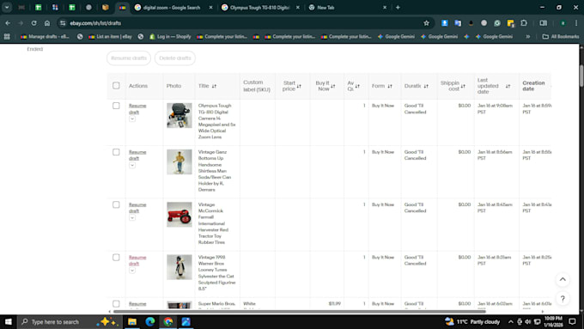Open File Explorer from taskbar
This screenshot has width=584, height=329.
tap(132, 321)
